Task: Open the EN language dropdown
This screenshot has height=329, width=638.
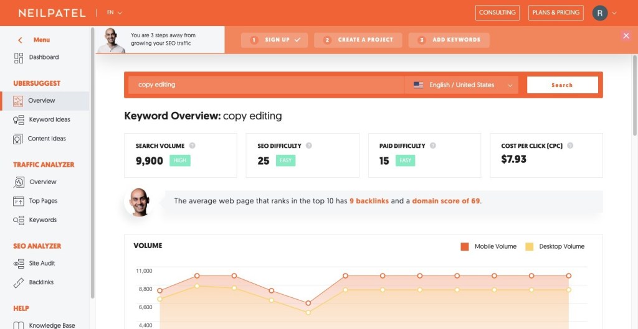Action: pos(114,12)
